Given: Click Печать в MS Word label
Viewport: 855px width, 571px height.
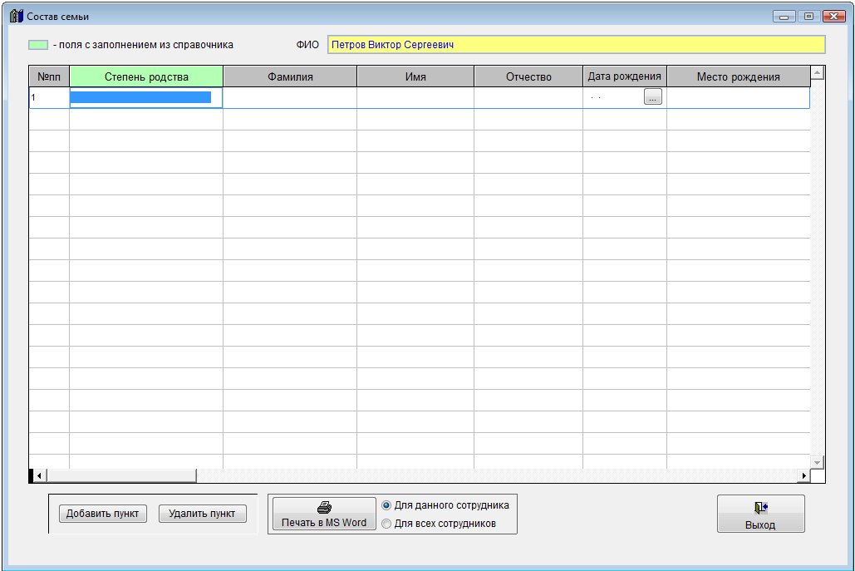Looking at the screenshot, I should tap(324, 523).
